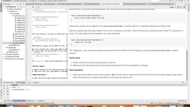Screen dimensions: 190x107
Task: Click the Git branch widget in status bar
Action: point(173,103)
